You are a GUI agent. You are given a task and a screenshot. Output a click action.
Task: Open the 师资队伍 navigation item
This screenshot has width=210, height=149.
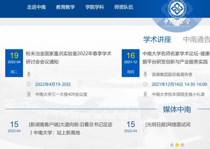coord(124,7)
